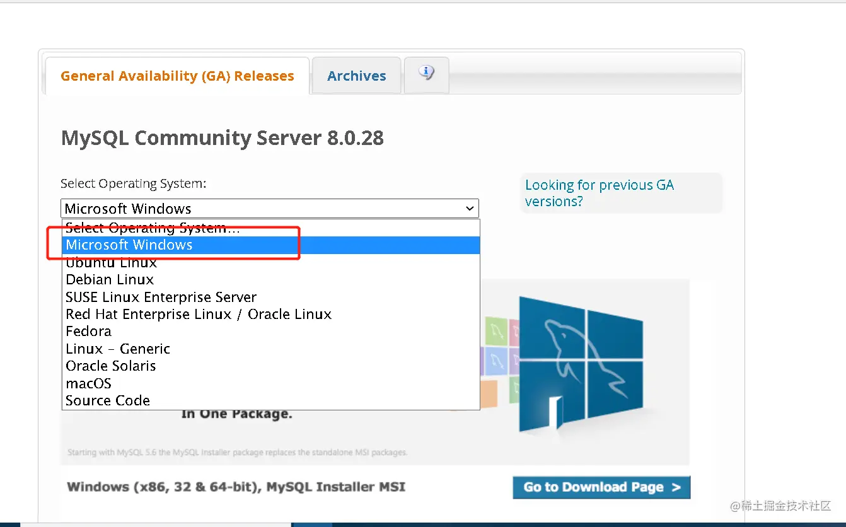Open 'Looking for previous GA versions?' link
This screenshot has width=846, height=527.
pyautogui.click(x=600, y=193)
